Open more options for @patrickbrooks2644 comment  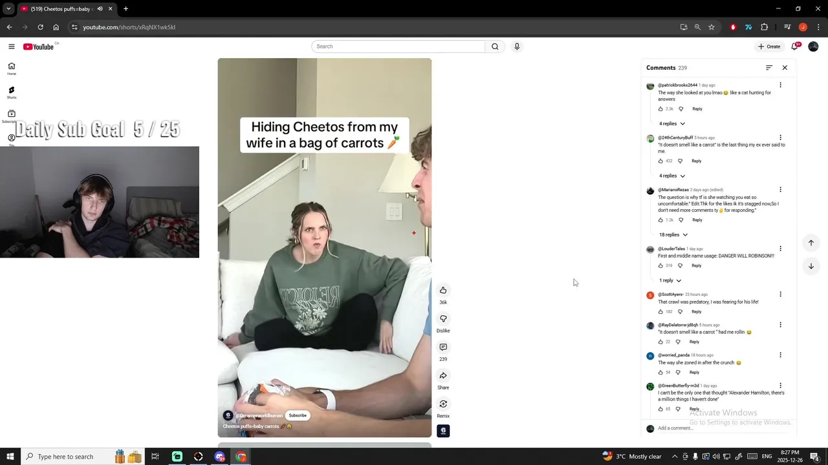click(x=780, y=85)
